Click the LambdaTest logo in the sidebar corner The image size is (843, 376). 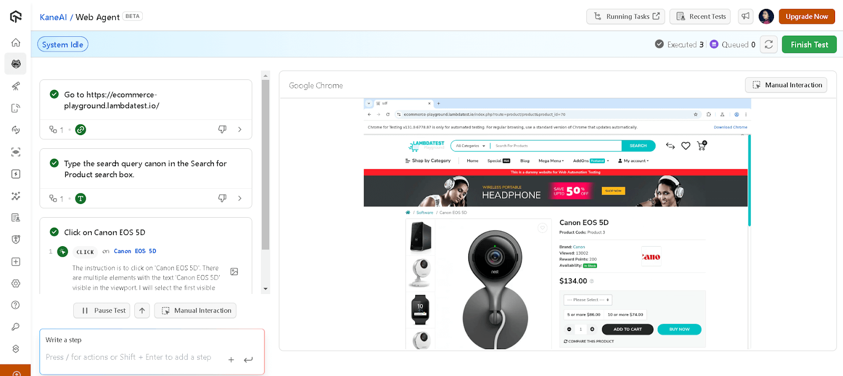(16, 16)
